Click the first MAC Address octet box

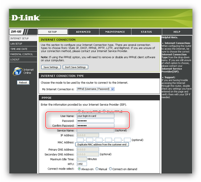(80, 140)
